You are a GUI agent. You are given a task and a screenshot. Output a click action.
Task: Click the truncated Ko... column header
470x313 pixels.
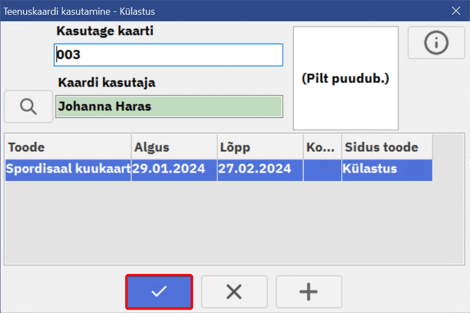tap(322, 147)
